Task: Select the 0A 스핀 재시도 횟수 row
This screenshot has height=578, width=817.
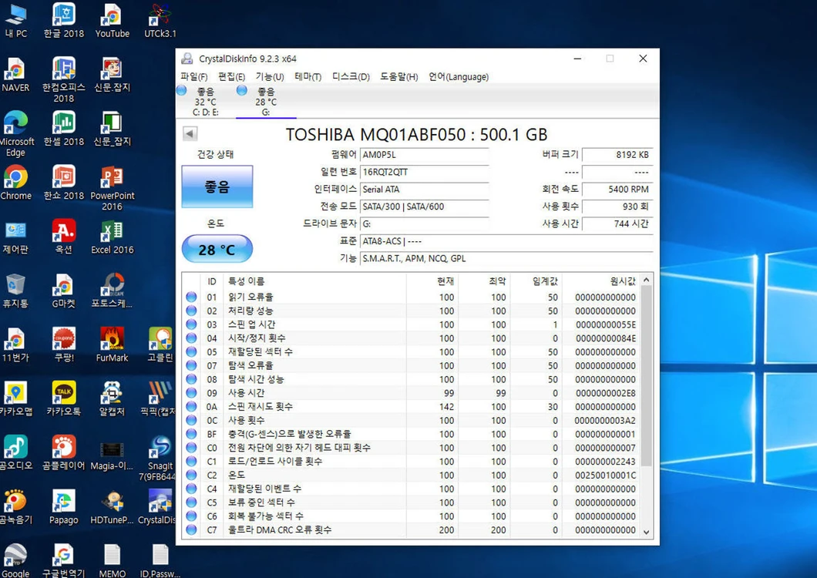Action: (x=411, y=407)
